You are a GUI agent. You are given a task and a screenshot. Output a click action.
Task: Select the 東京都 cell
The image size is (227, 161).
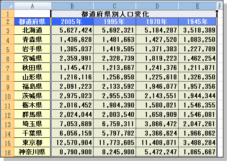click(32, 143)
